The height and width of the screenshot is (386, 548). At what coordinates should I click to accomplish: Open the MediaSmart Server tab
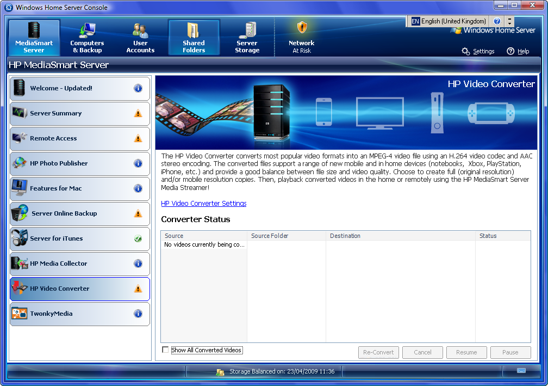pyautogui.click(x=34, y=38)
